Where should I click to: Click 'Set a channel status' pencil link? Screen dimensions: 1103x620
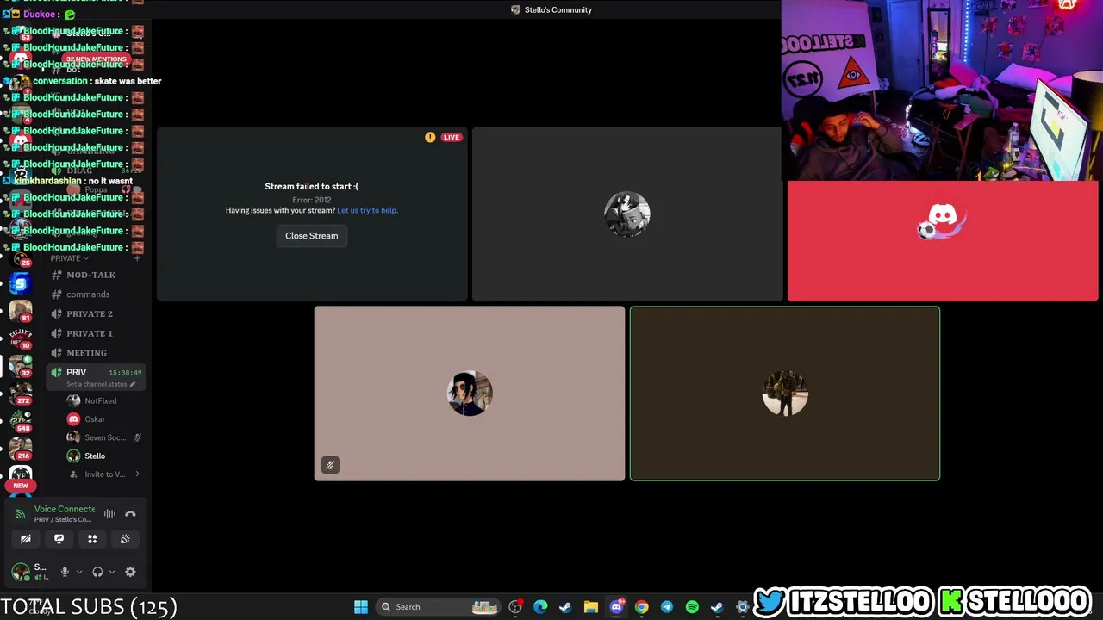tap(101, 384)
